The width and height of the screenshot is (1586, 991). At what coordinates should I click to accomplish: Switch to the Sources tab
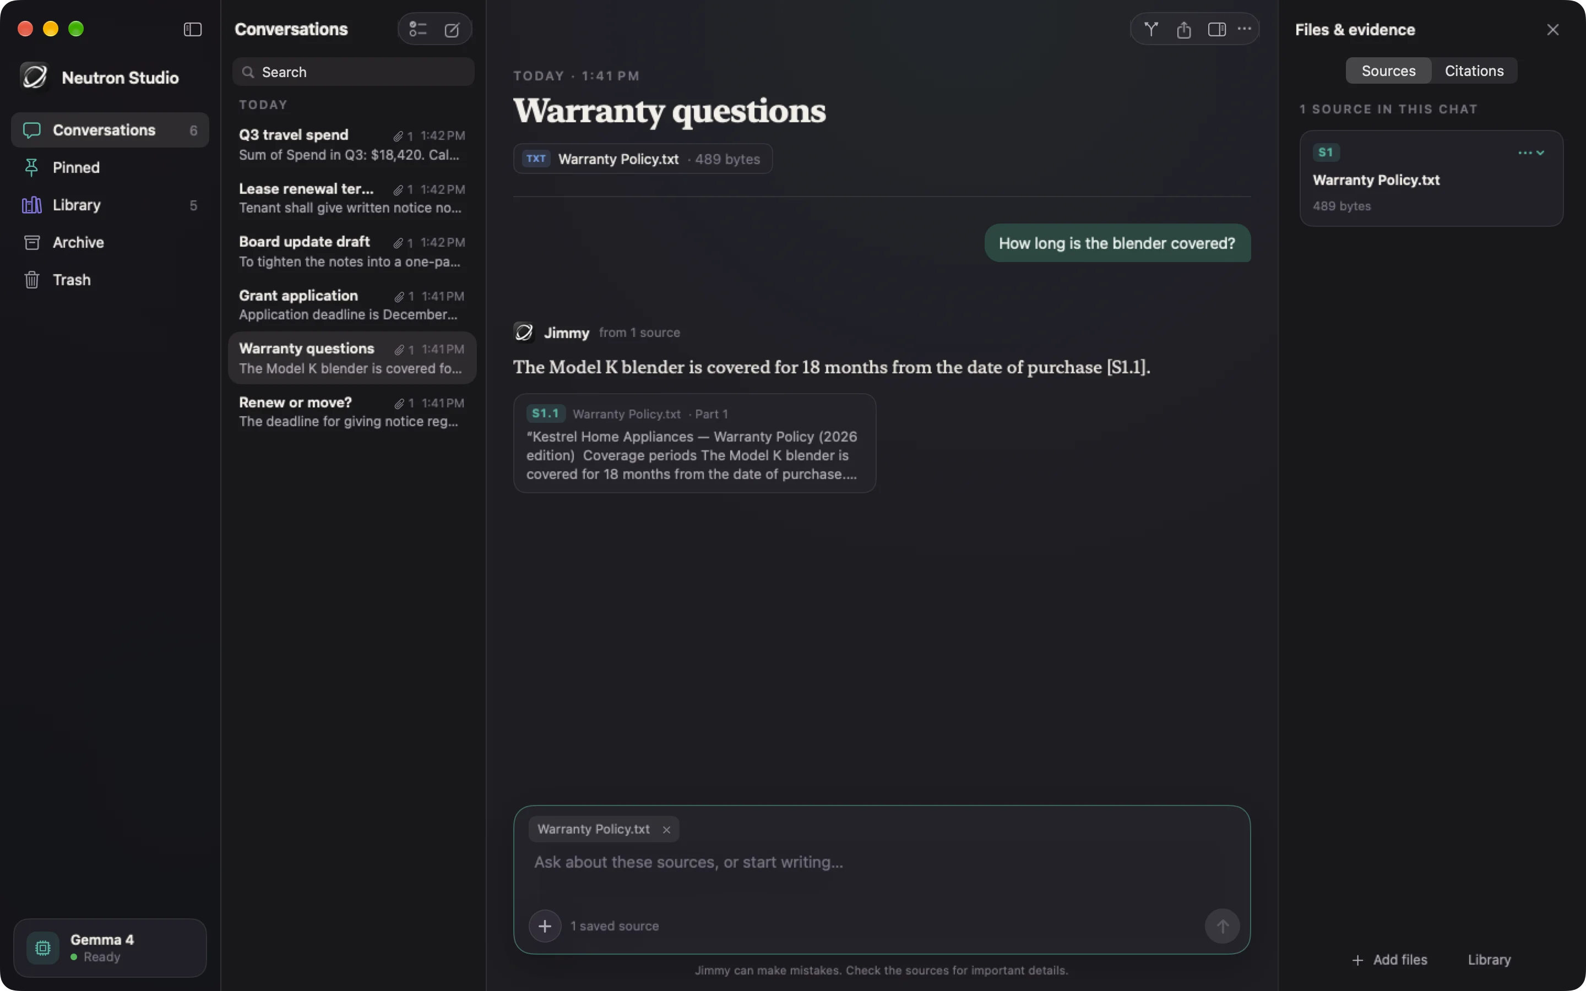pos(1388,71)
